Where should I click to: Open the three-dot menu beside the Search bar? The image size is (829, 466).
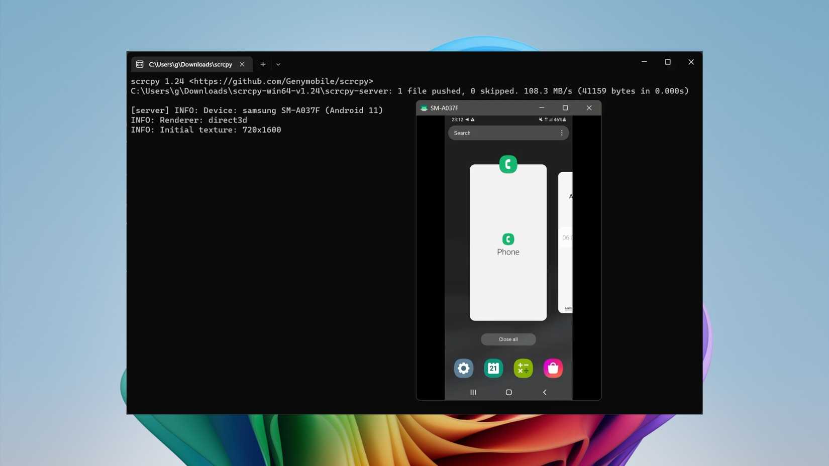(x=561, y=133)
